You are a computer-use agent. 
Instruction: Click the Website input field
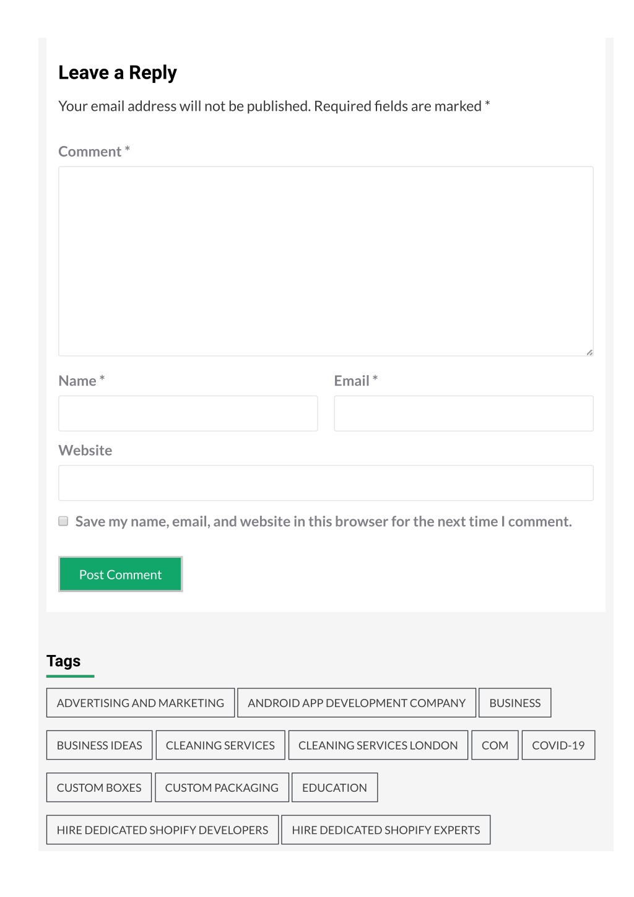[x=326, y=483]
